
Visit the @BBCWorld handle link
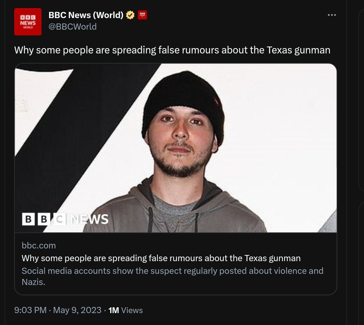click(73, 27)
